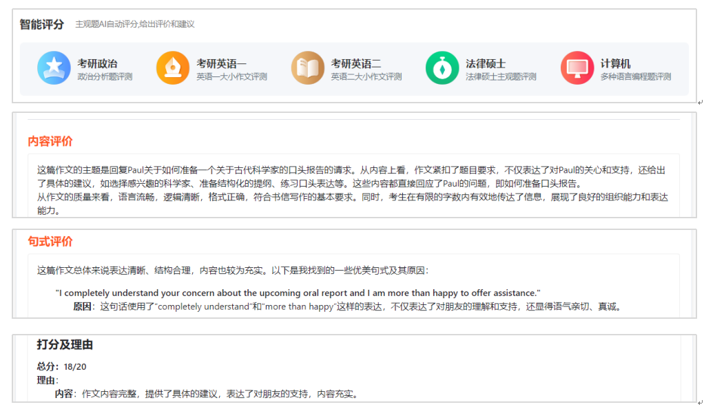Open the 法律硕士 title text
Viewport: 704px width, 409px height.
click(x=485, y=63)
